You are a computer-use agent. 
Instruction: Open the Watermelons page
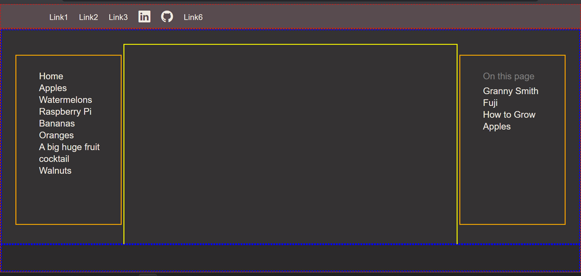pos(65,100)
